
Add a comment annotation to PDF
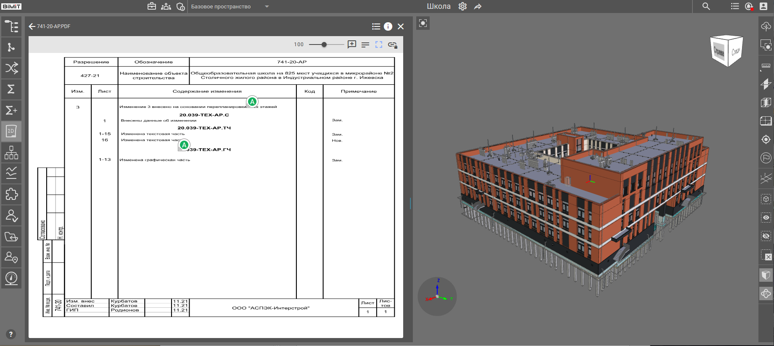pos(352,45)
